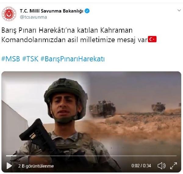This screenshot has height=174, width=183.
Task: Click the current playhead position marker
Action: [16, 156]
